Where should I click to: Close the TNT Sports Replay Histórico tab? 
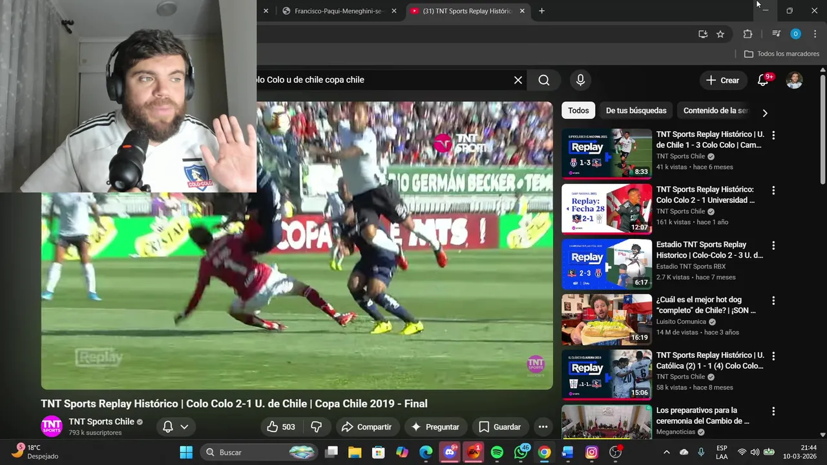[522, 11]
